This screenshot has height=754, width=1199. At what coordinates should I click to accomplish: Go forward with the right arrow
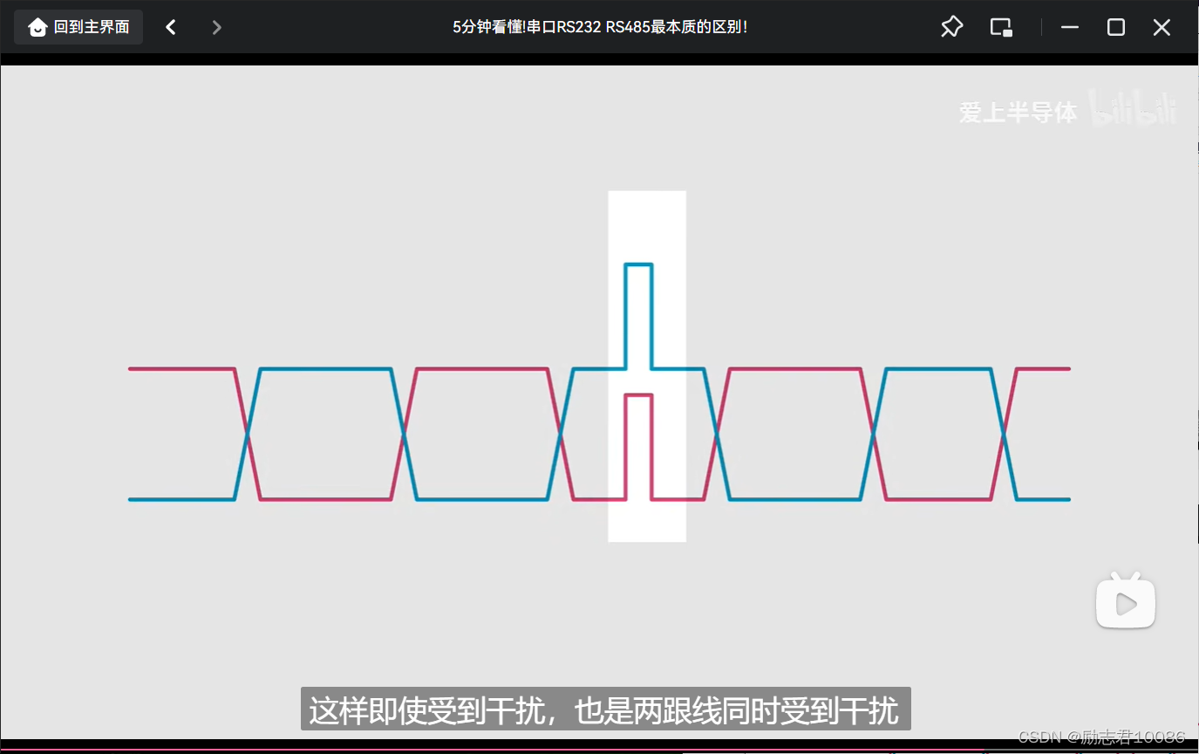click(216, 27)
